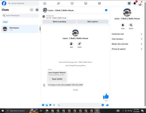The image size is (146, 113).
Task: Click the Facebook logo icon
Action: 4,3
